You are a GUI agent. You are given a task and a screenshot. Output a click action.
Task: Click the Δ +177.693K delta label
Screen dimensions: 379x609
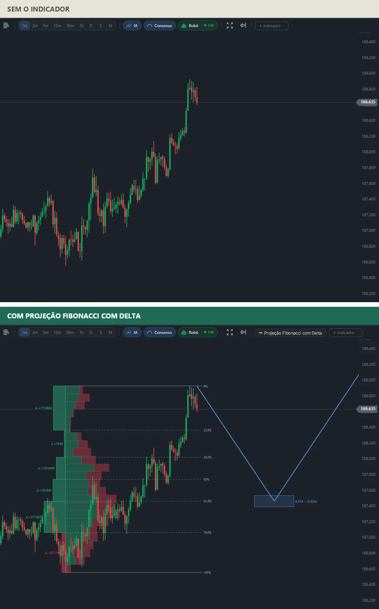pos(44,408)
